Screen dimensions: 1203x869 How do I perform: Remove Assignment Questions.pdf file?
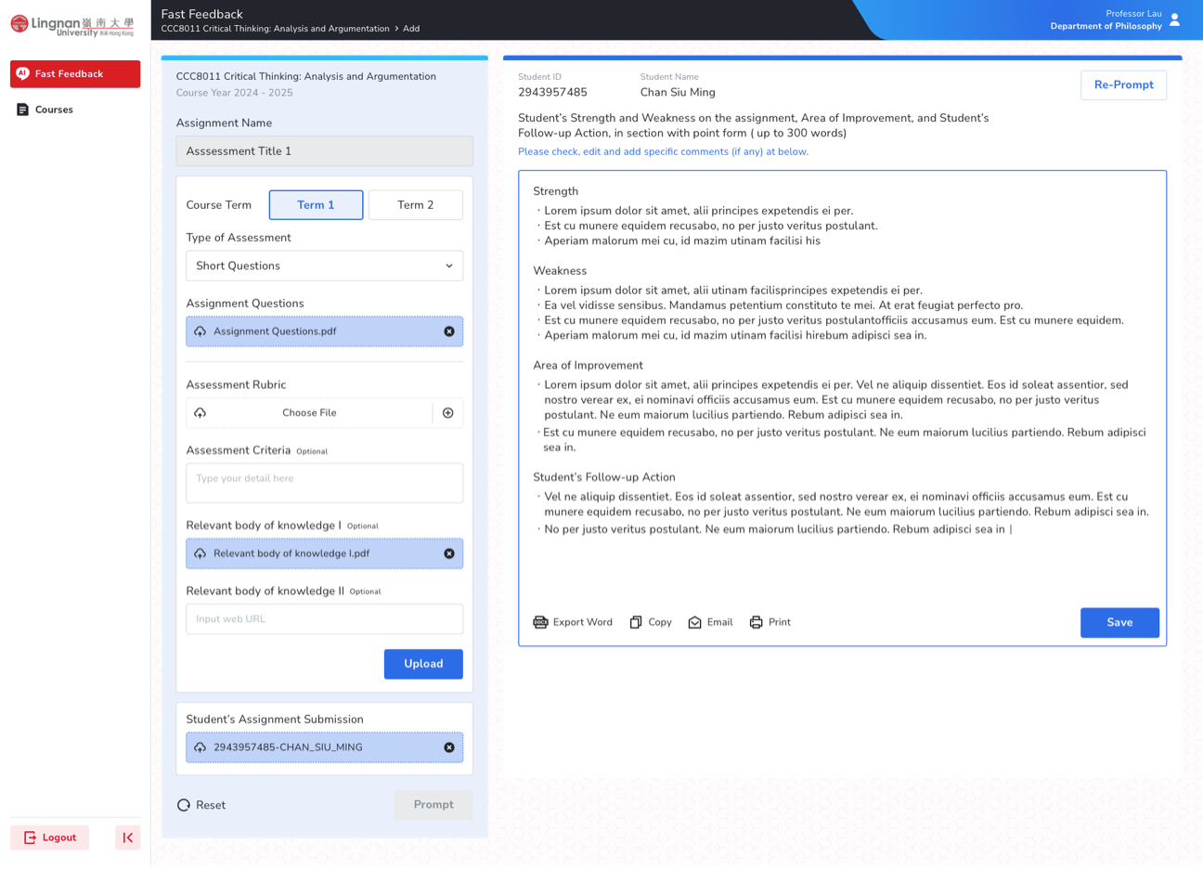(449, 331)
